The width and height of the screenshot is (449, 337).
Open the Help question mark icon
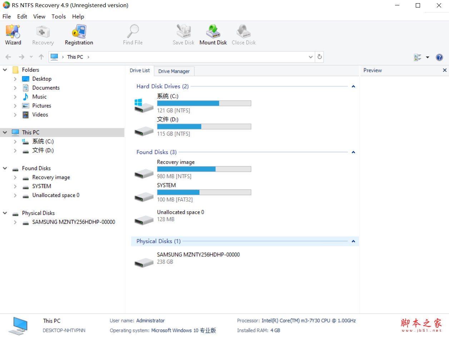coord(439,57)
